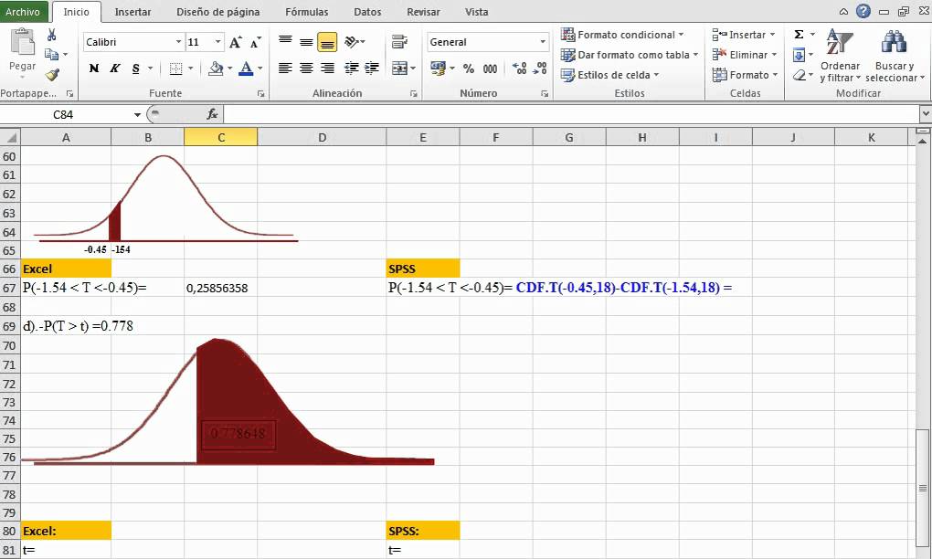Screen dimensions: 932x559
Task: Open Ordenar y filtrar menu
Action: [840, 56]
